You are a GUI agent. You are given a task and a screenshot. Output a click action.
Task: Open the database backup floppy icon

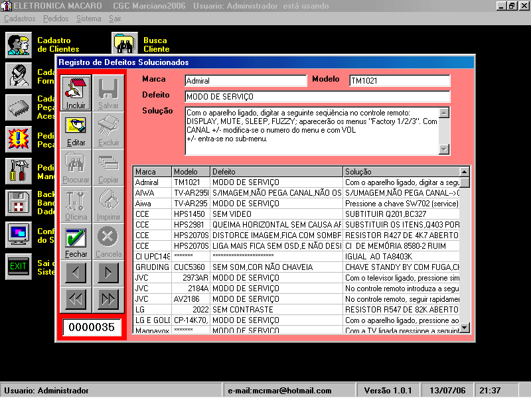(19, 203)
